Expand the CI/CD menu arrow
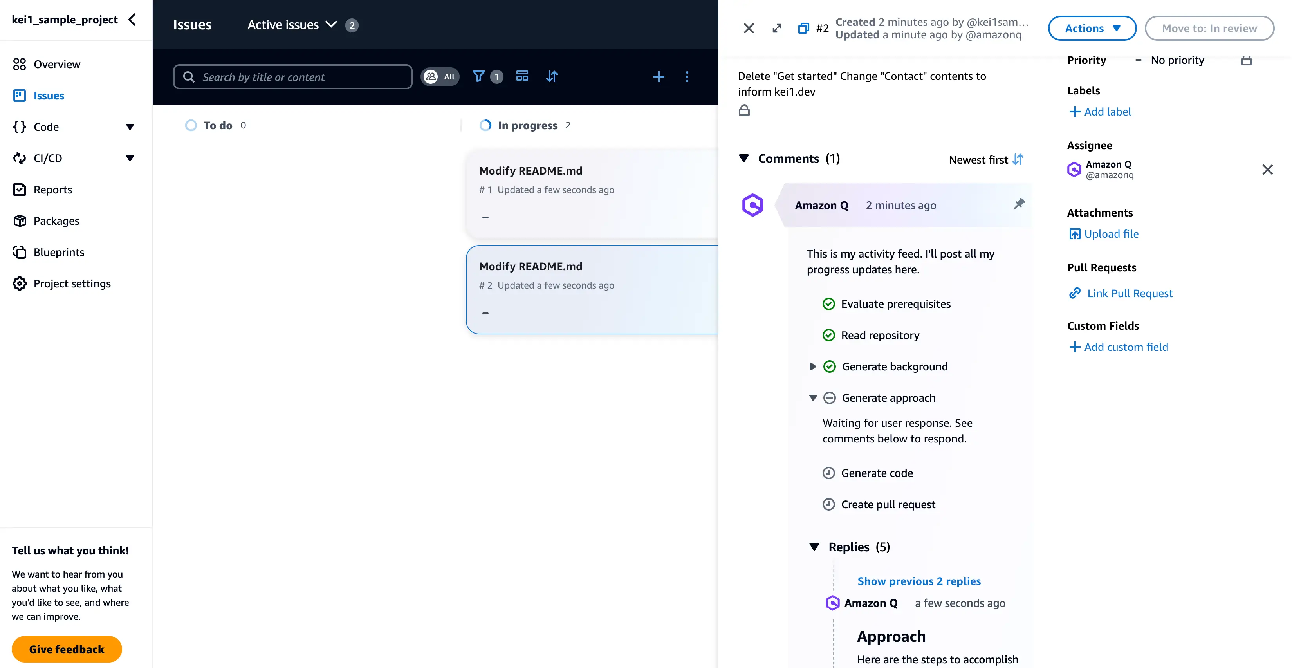This screenshot has width=1292, height=668. [x=130, y=158]
